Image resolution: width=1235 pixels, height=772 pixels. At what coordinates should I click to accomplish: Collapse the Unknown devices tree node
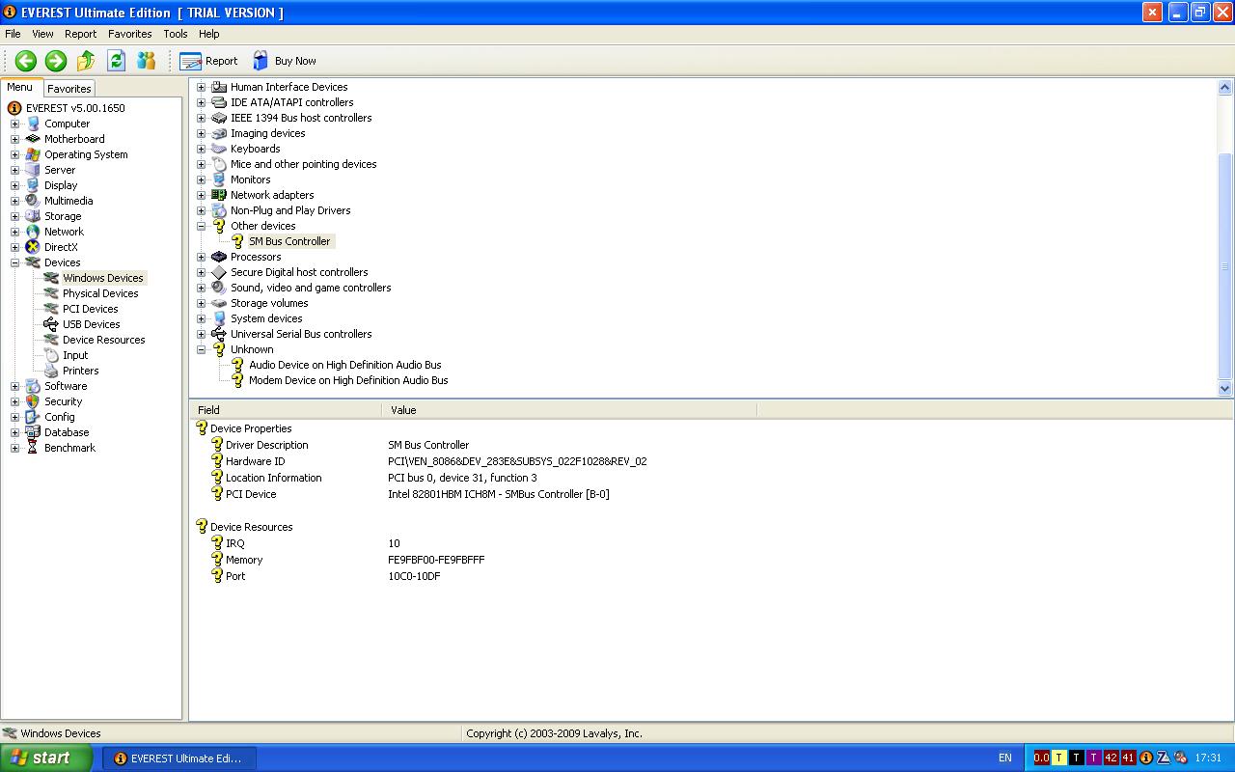pyautogui.click(x=201, y=349)
